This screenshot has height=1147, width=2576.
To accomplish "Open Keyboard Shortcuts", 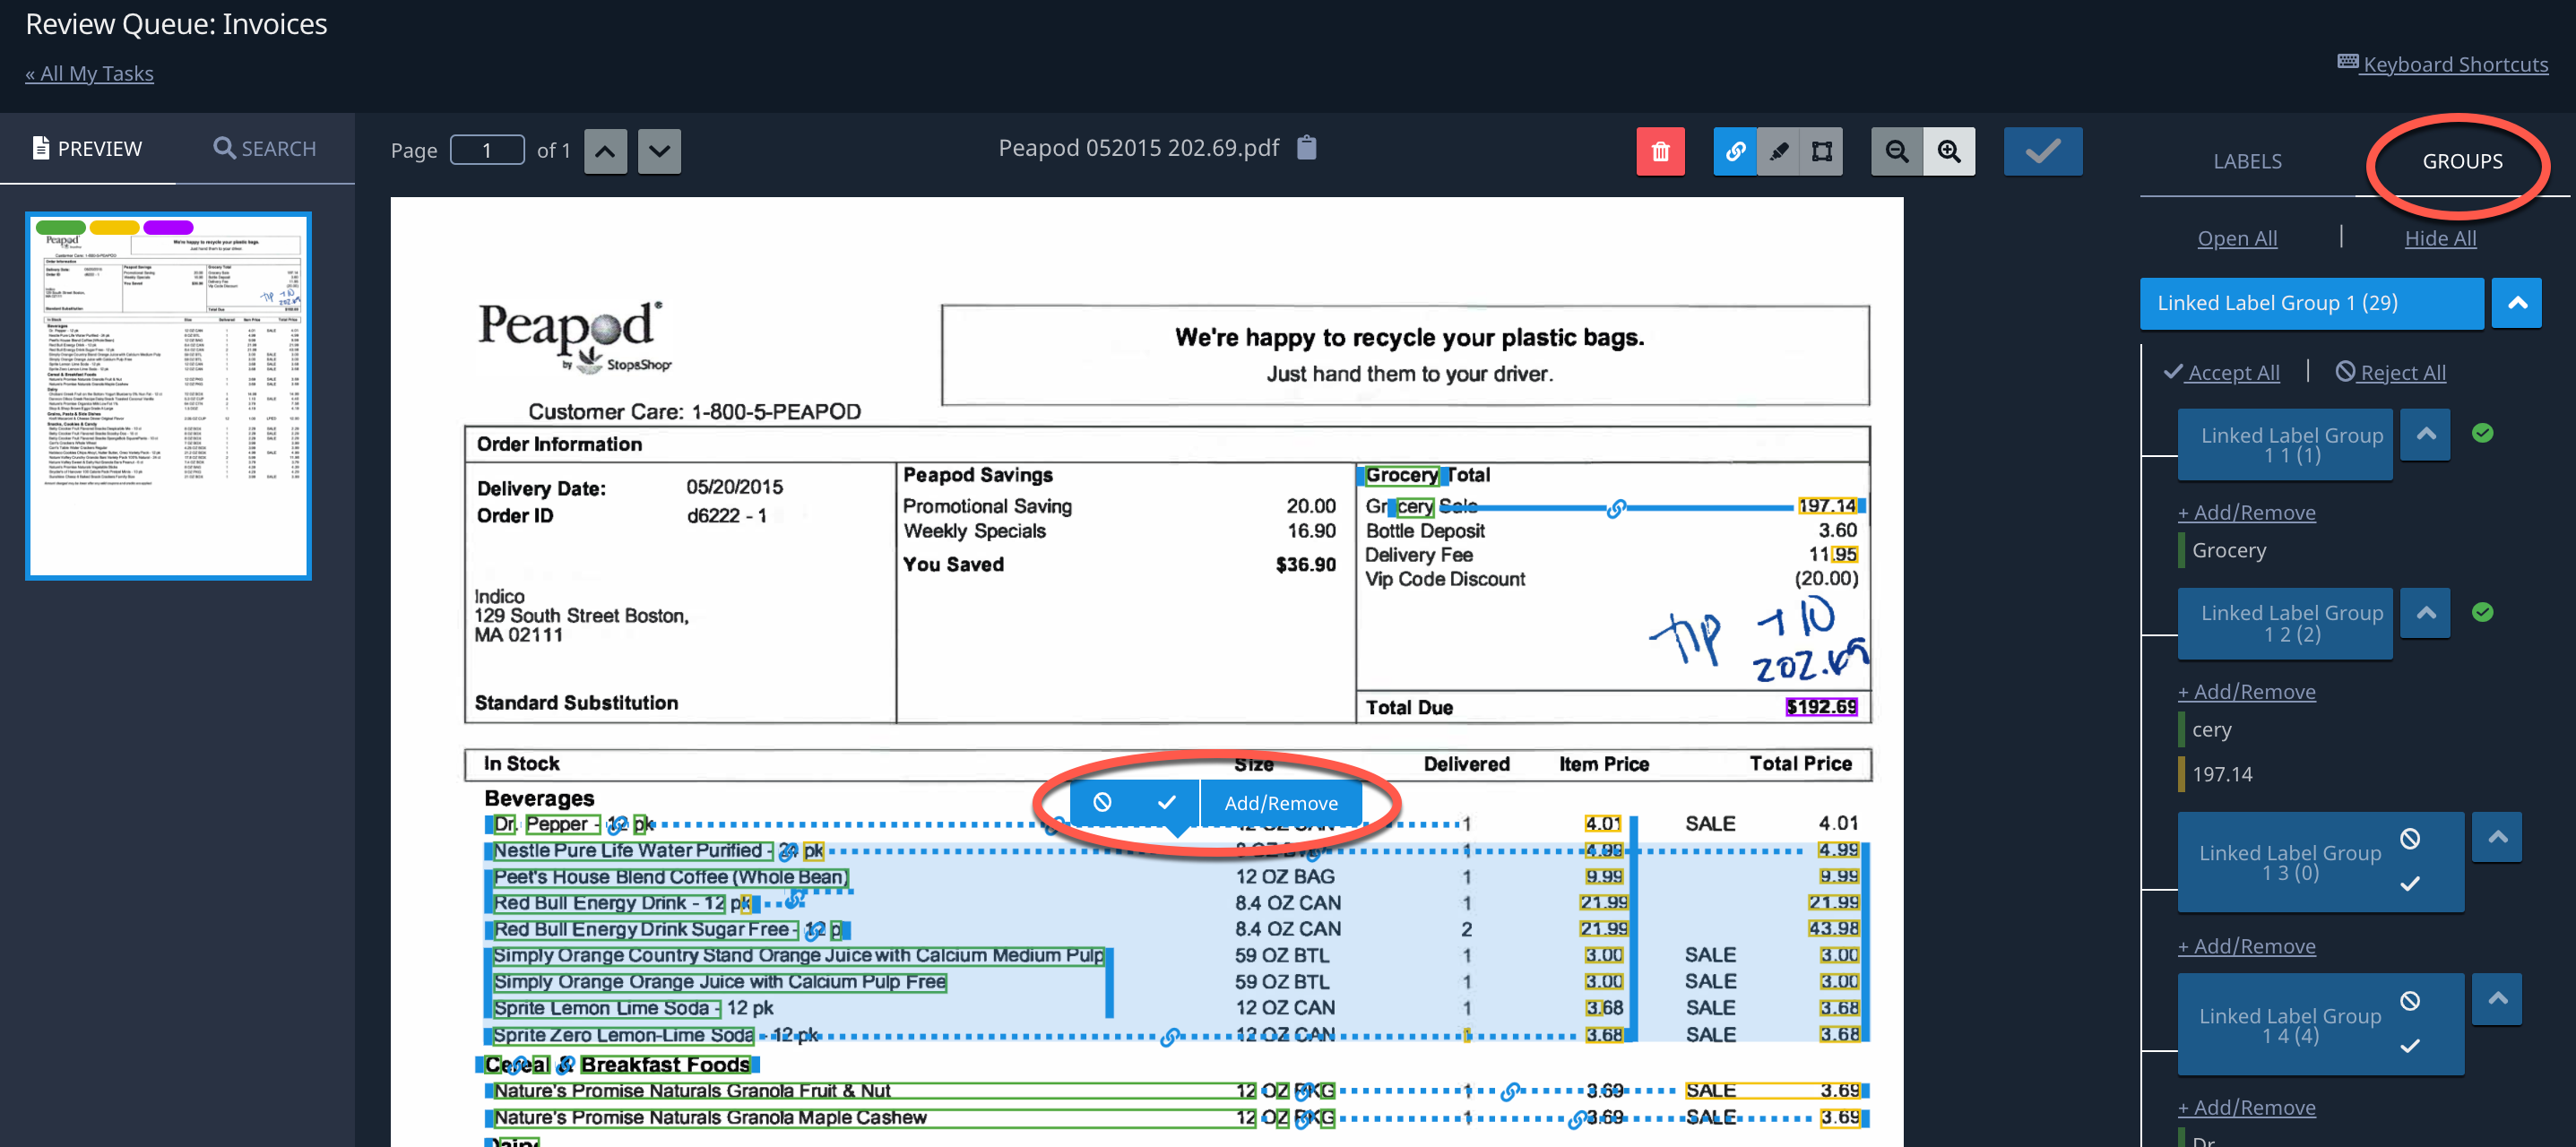I will point(2443,64).
